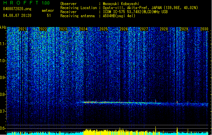The width and height of the screenshot is (212, 135).
Task: Click the 2027 time marker
Action: [x=144, y=29]
